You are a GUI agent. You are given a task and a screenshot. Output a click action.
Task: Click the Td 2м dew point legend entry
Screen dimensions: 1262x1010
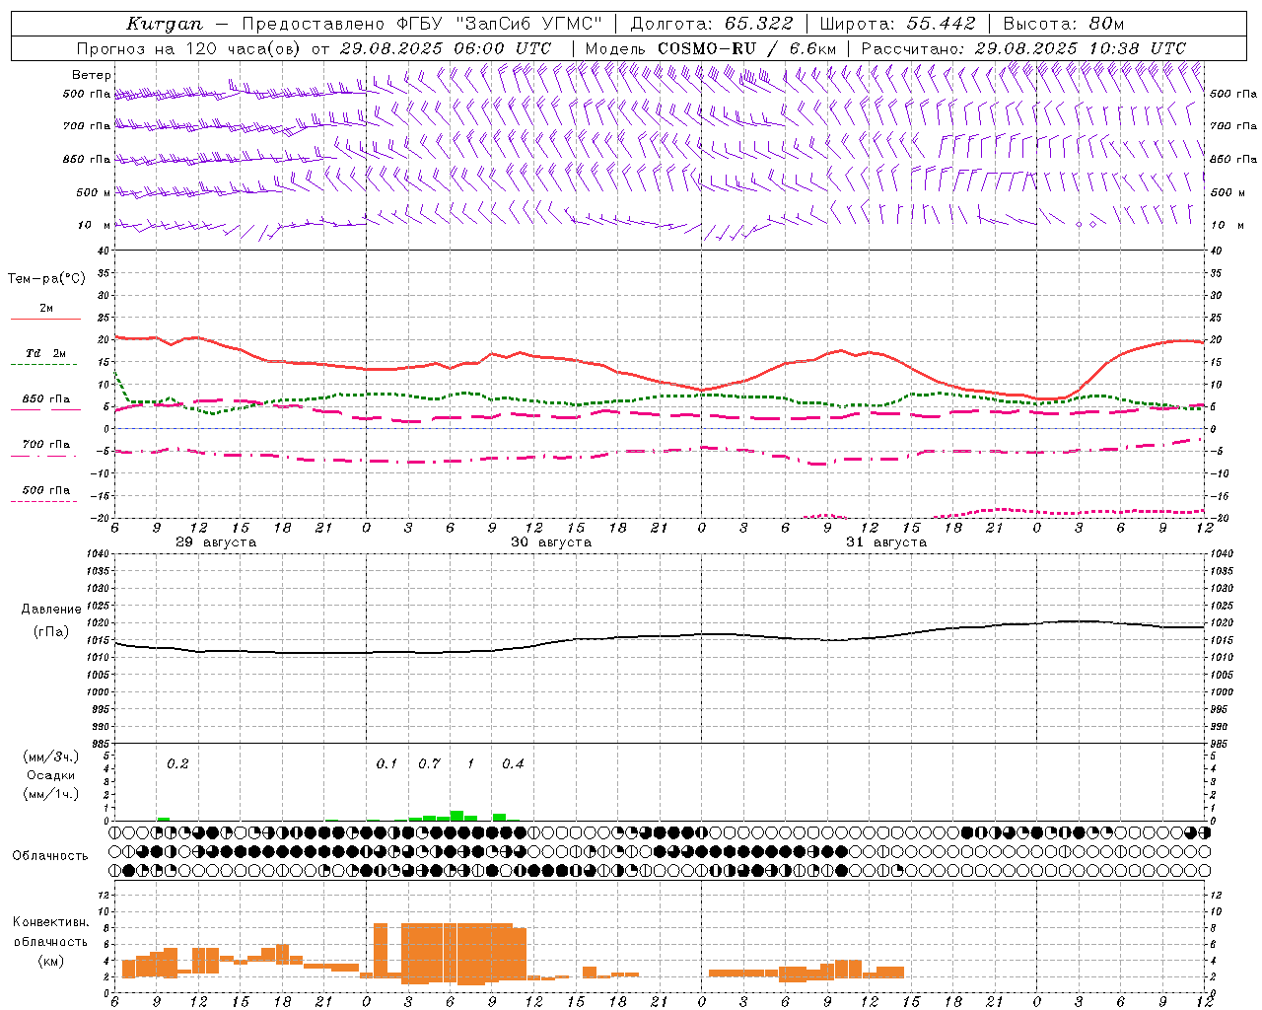(x=46, y=353)
